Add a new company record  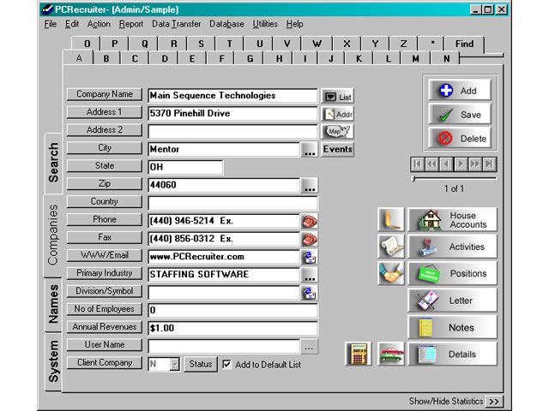coord(460,90)
